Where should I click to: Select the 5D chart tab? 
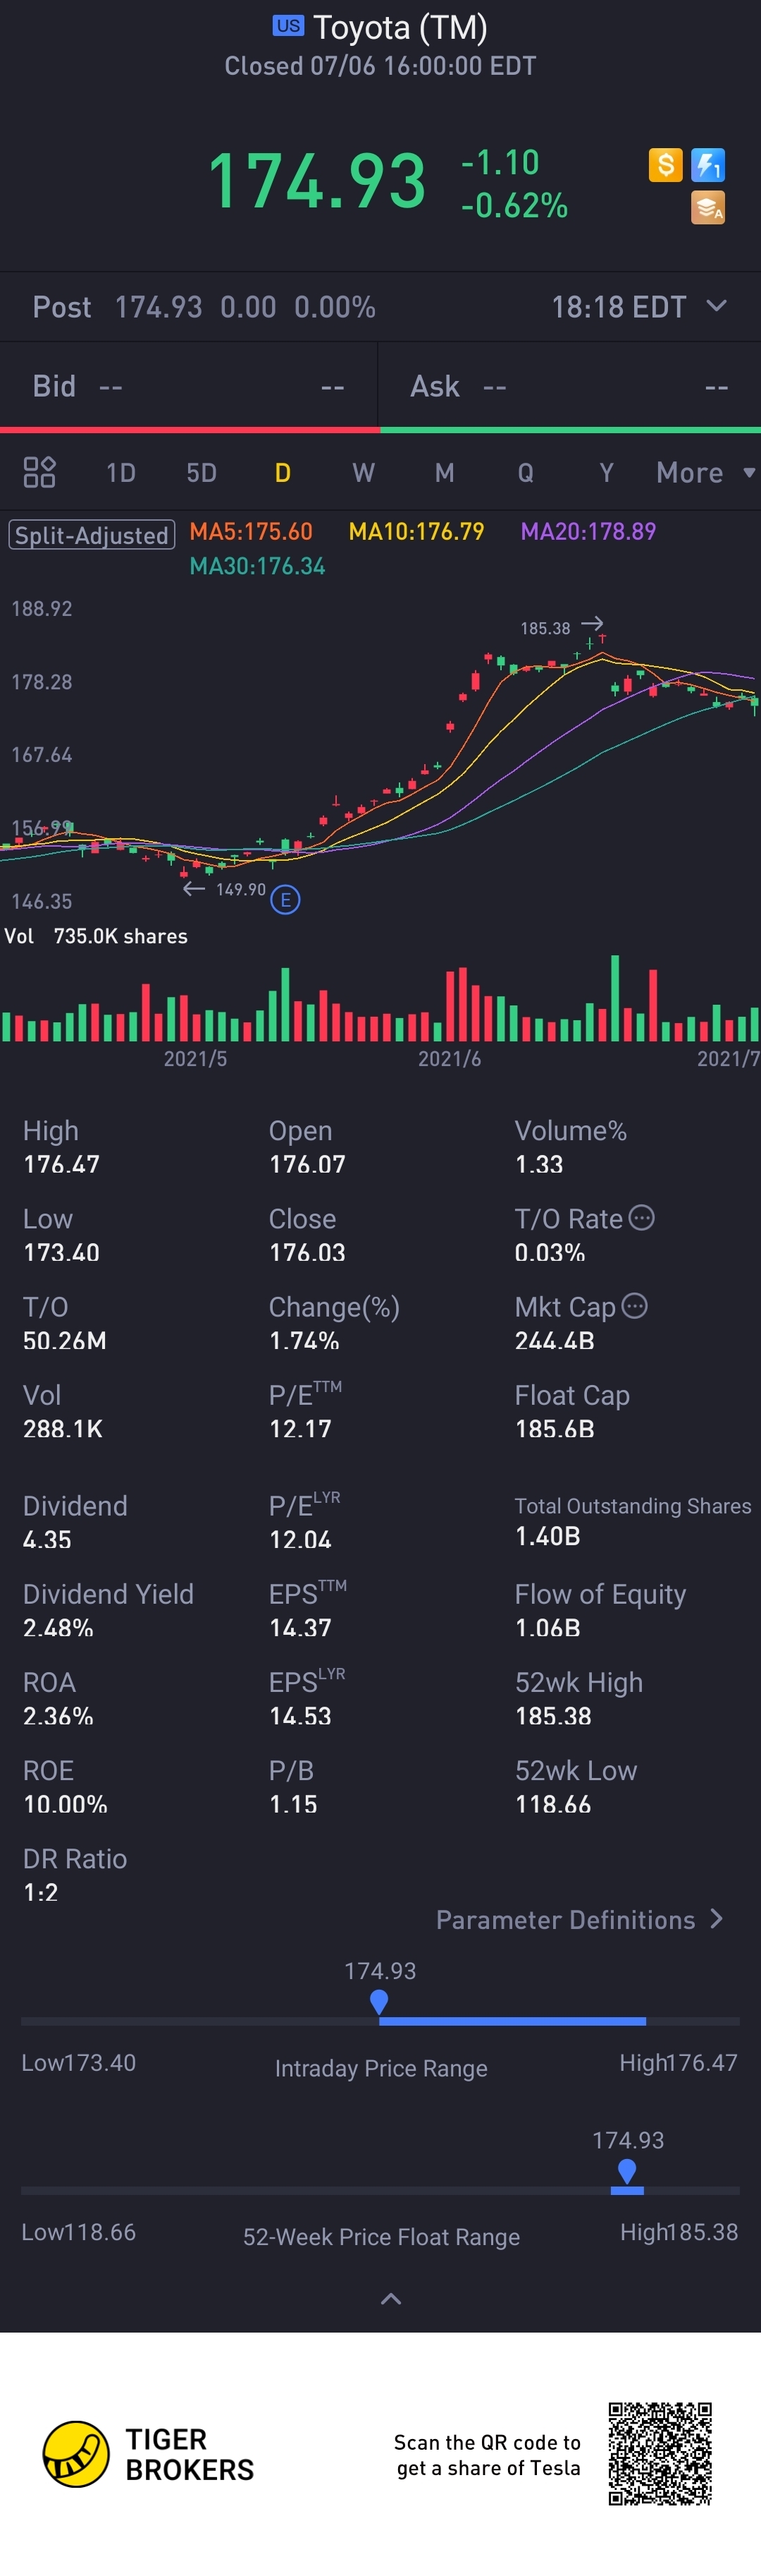(x=202, y=472)
